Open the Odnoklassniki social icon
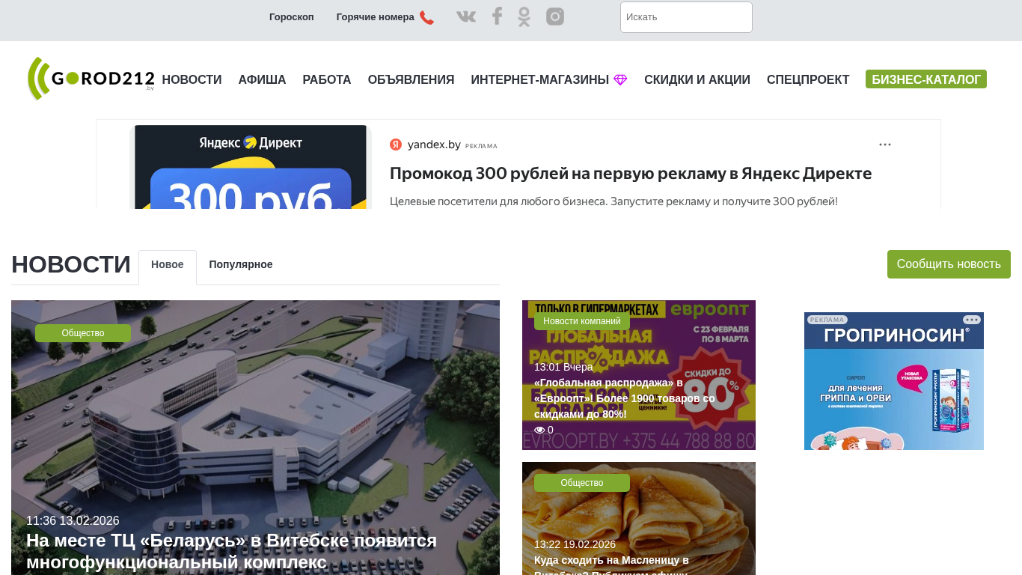 [524, 16]
